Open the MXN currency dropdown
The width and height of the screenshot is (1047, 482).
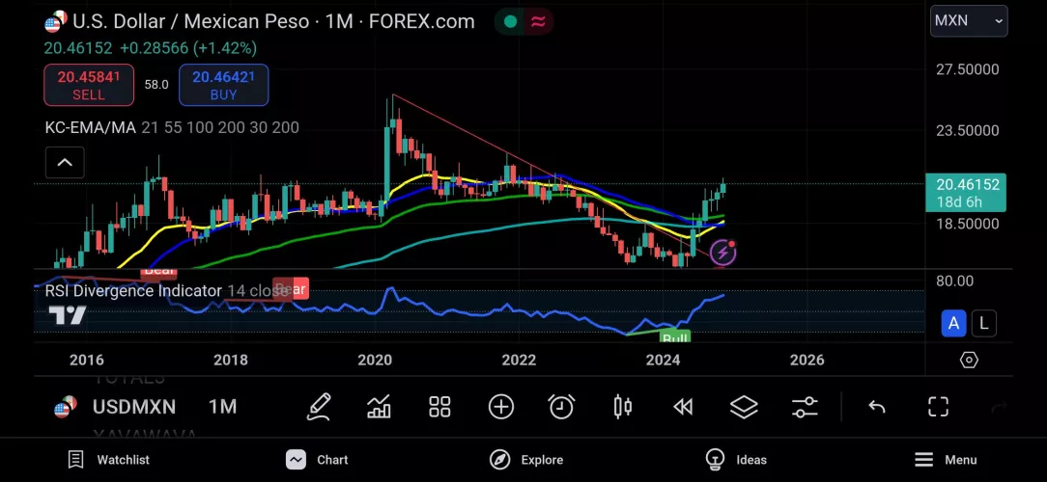tap(969, 20)
